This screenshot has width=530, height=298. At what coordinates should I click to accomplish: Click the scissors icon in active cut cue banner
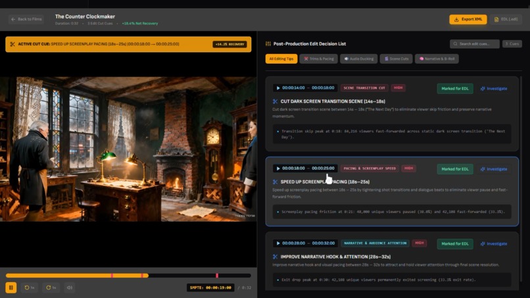12,44
